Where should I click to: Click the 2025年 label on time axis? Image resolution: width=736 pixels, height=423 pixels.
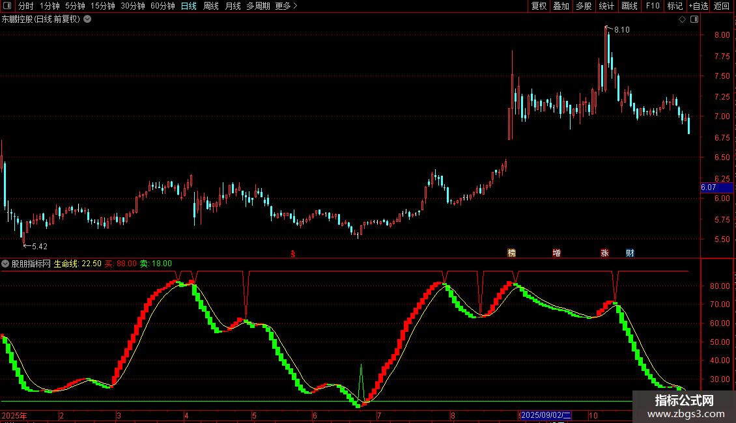(x=14, y=415)
